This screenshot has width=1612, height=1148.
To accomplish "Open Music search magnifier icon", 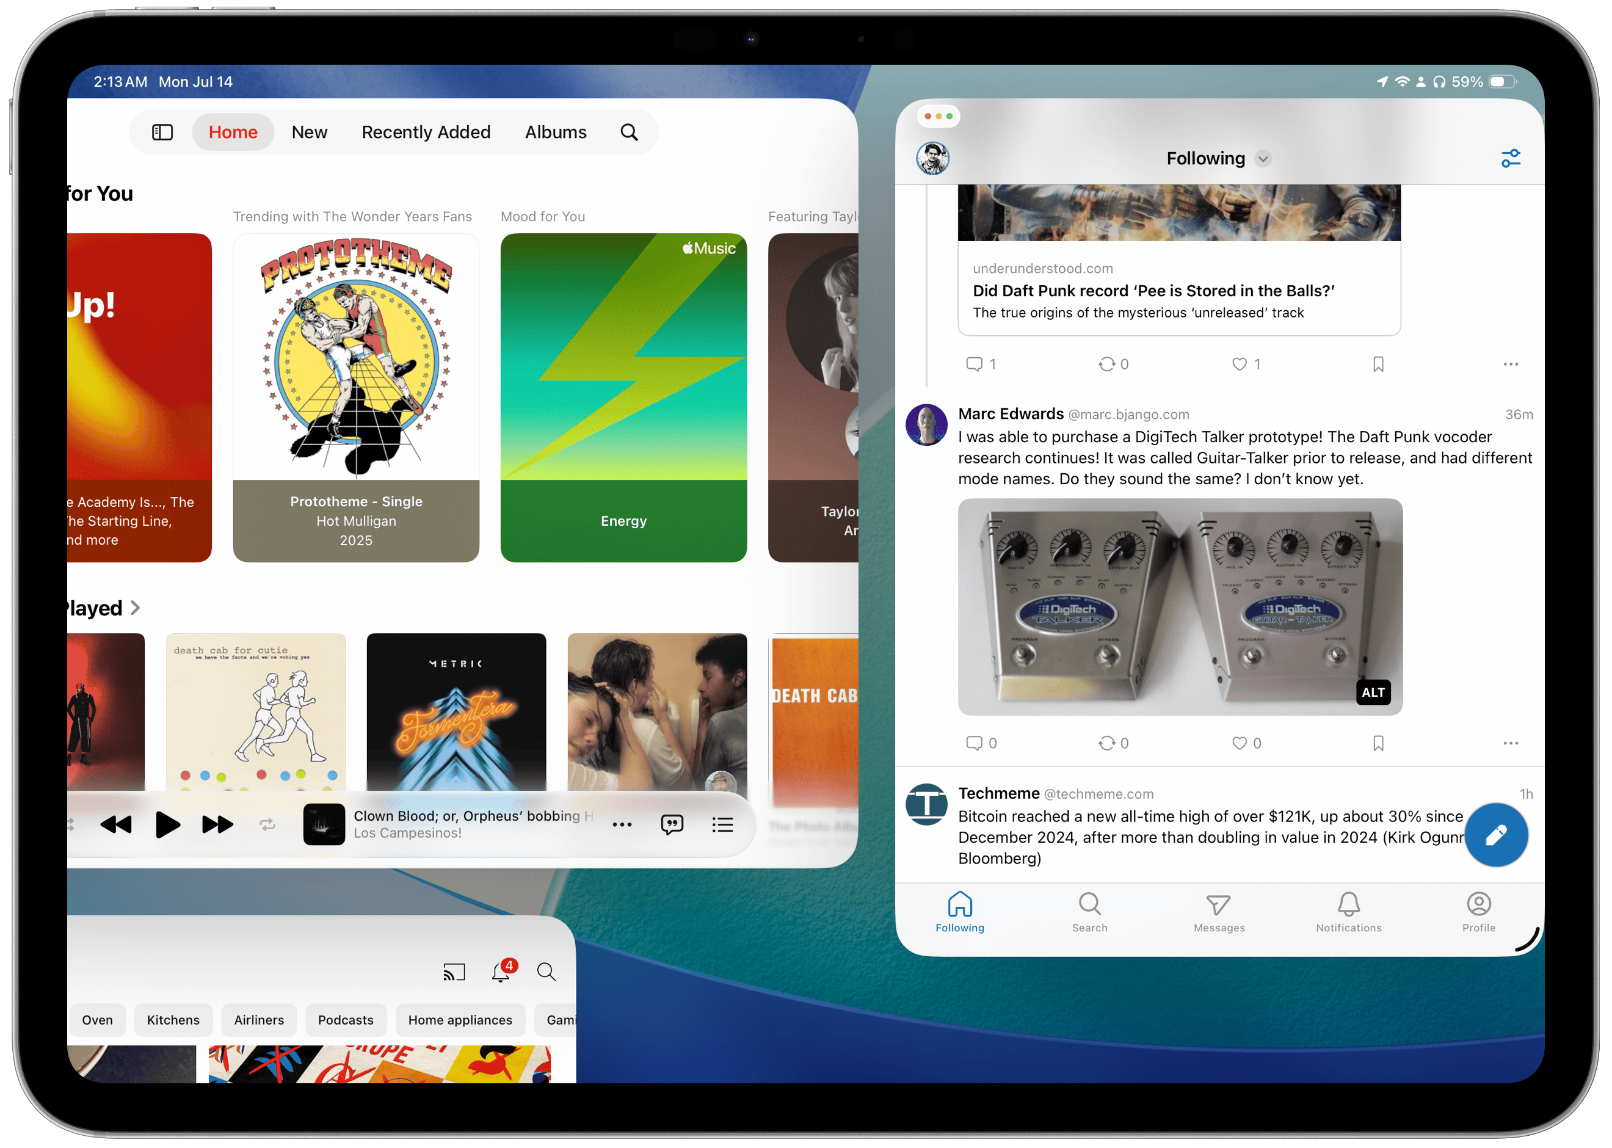I will click(x=629, y=132).
